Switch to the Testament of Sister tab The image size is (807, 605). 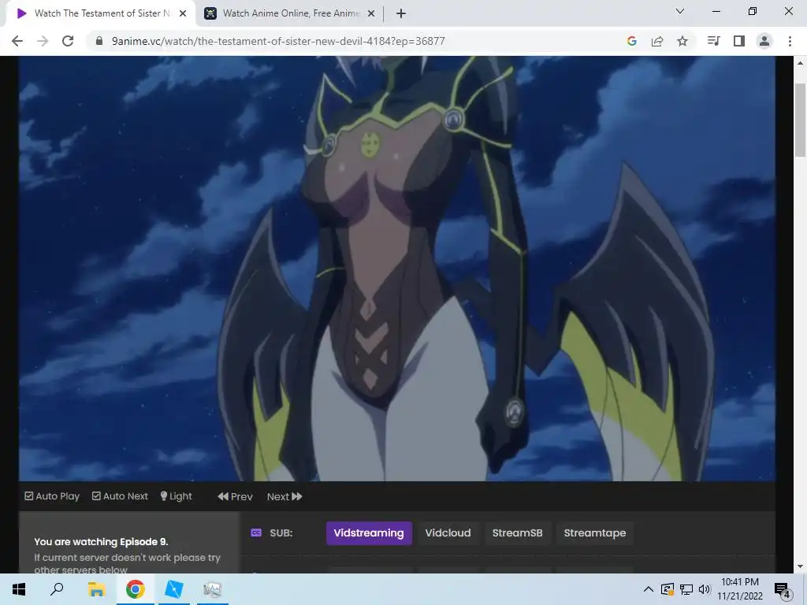[x=102, y=13]
